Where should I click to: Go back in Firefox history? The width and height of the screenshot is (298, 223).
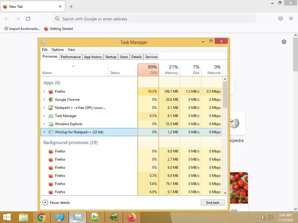coord(7,19)
